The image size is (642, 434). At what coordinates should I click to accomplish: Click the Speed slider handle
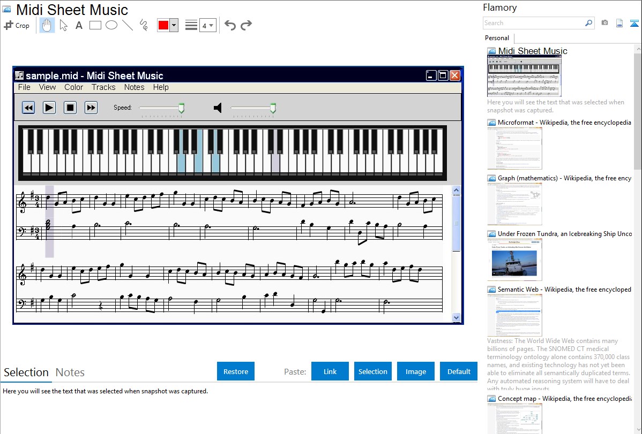pyautogui.click(x=181, y=109)
